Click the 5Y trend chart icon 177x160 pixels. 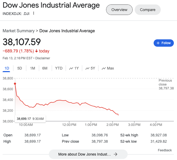pyautogui.click(x=87, y=68)
